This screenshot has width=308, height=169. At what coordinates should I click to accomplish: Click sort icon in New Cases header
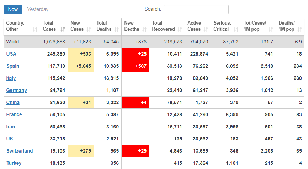click(x=89, y=30)
